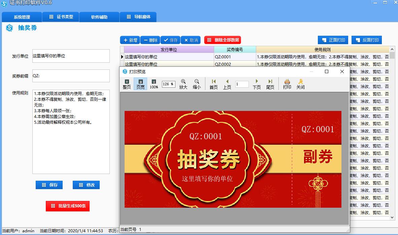Zoom out (缩小) on print preview
The image size is (398, 235).
coord(197,84)
